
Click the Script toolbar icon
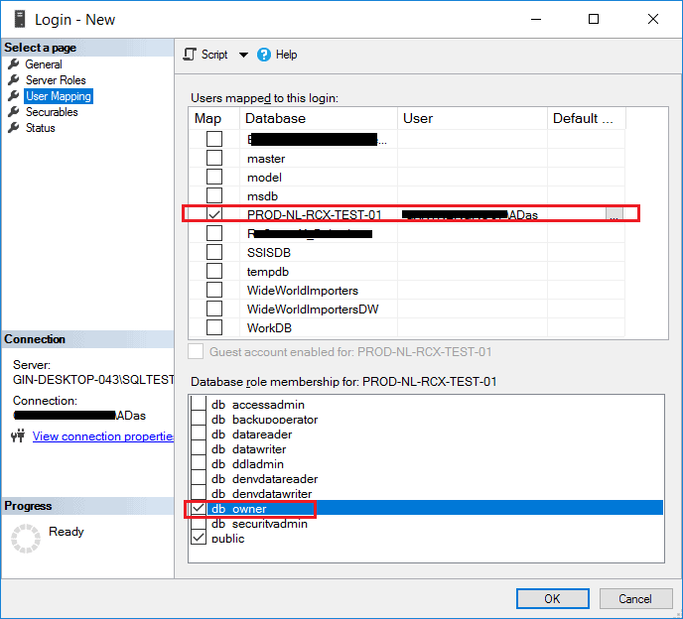(190, 55)
